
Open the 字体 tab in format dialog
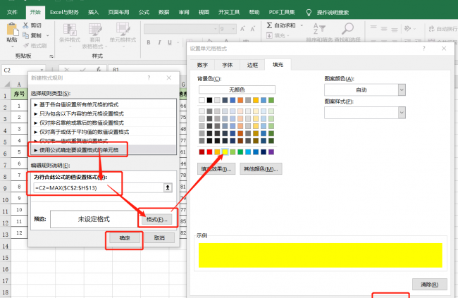pos(228,65)
